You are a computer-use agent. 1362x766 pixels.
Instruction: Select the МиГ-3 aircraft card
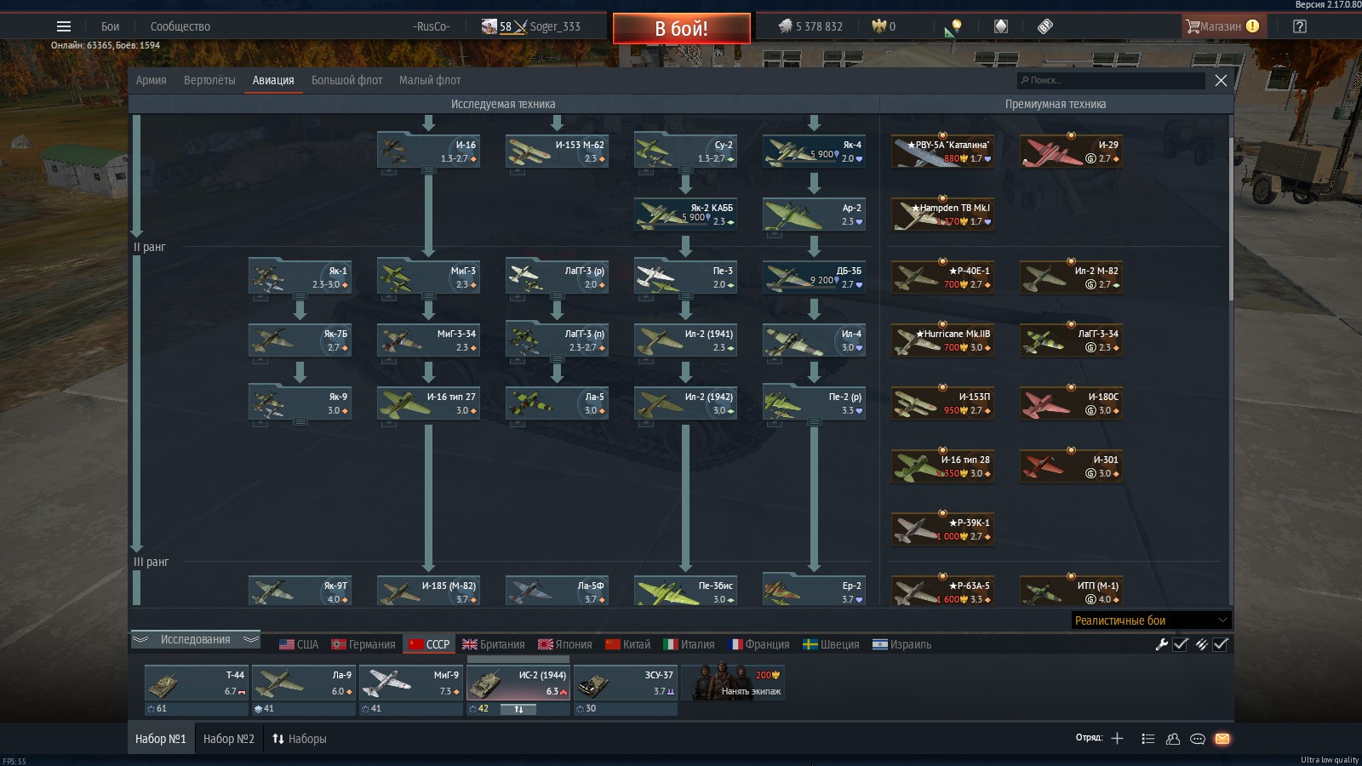tap(428, 277)
